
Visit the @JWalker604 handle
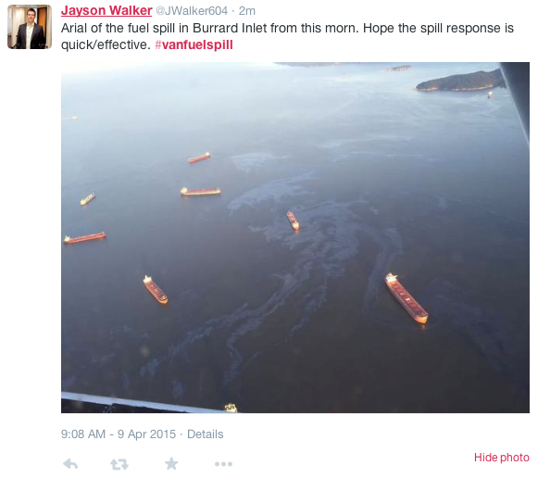point(192,10)
